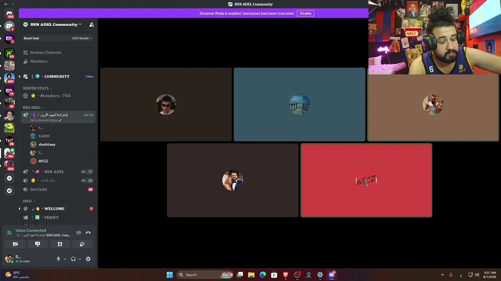Edit channel status pencil icon
This screenshot has height=281, width=501.
click(60, 120)
